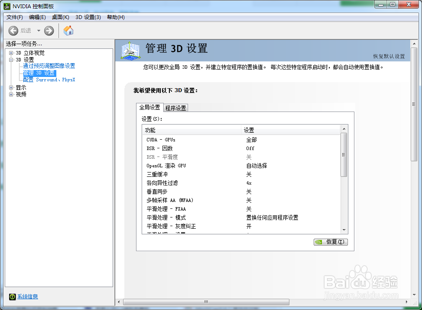Screen dimensions: 422x310
Task: Click the 4x anisotropic filtering value
Action: click(249, 183)
